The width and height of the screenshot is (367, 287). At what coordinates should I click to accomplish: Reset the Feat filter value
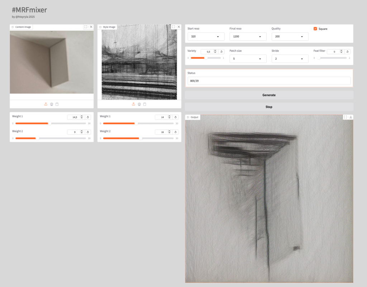click(x=347, y=52)
